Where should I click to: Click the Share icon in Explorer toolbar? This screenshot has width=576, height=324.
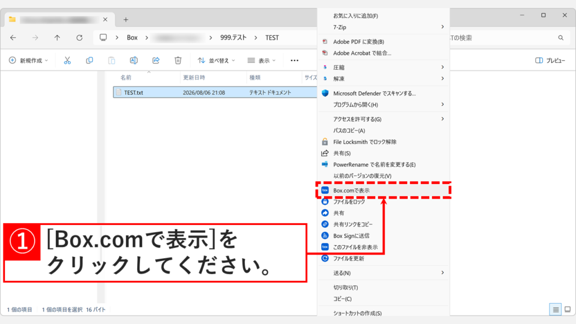[x=156, y=60]
